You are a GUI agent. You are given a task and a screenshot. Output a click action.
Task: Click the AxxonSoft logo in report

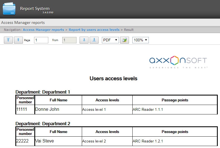(x=178, y=62)
